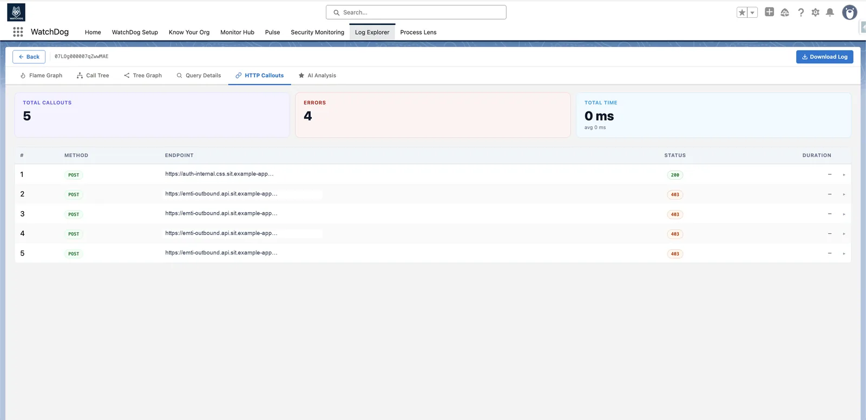Select the HTTP Callouts tab
866x420 pixels.
pyautogui.click(x=260, y=76)
